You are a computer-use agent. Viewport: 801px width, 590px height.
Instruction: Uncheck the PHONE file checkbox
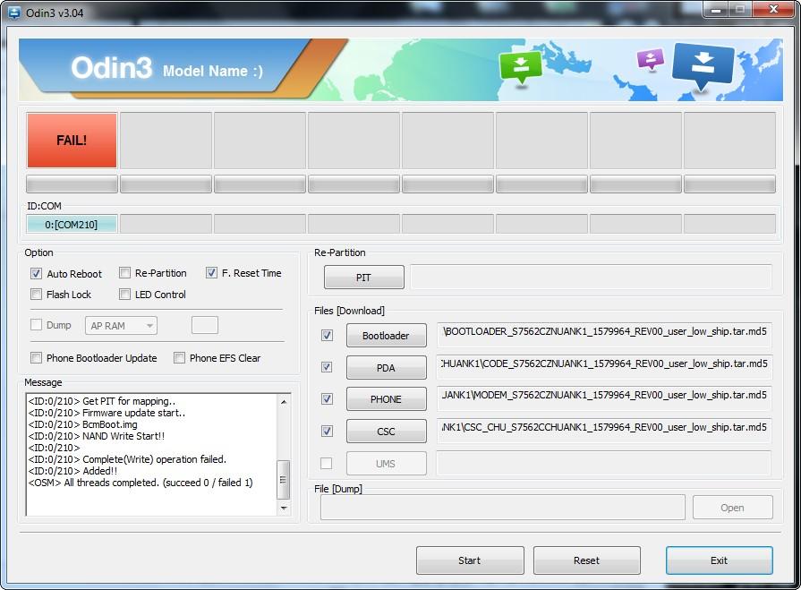pos(327,399)
